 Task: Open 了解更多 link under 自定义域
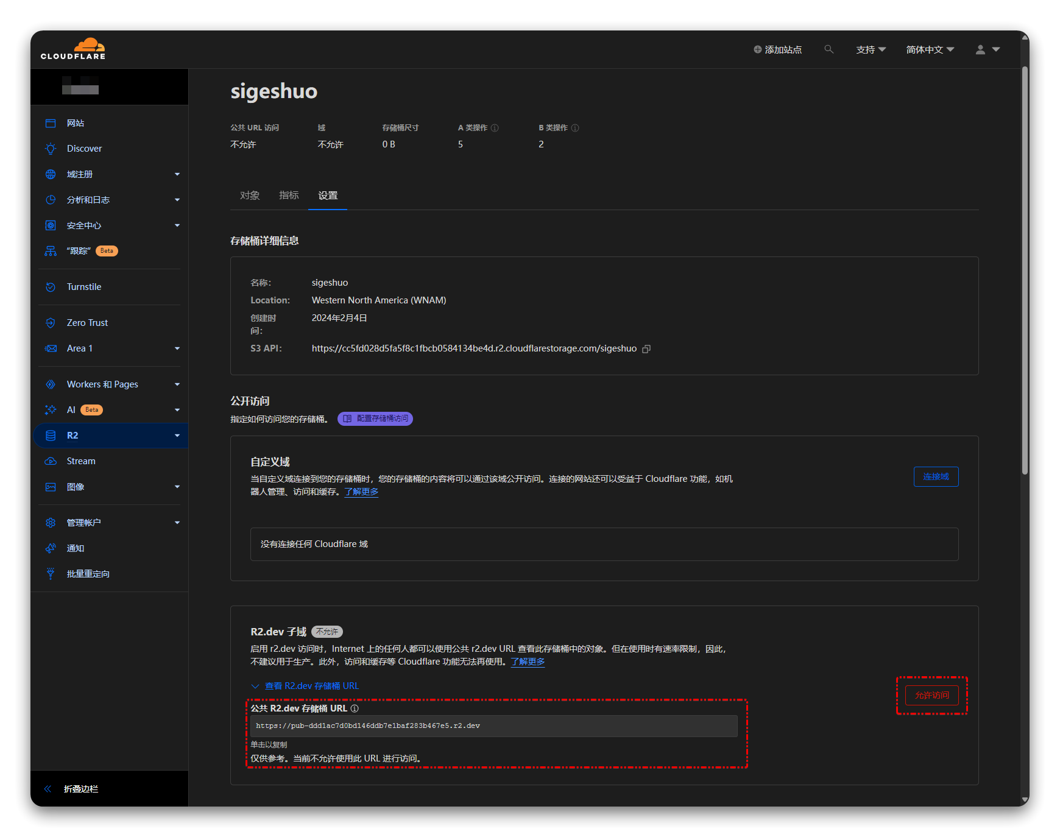point(361,492)
